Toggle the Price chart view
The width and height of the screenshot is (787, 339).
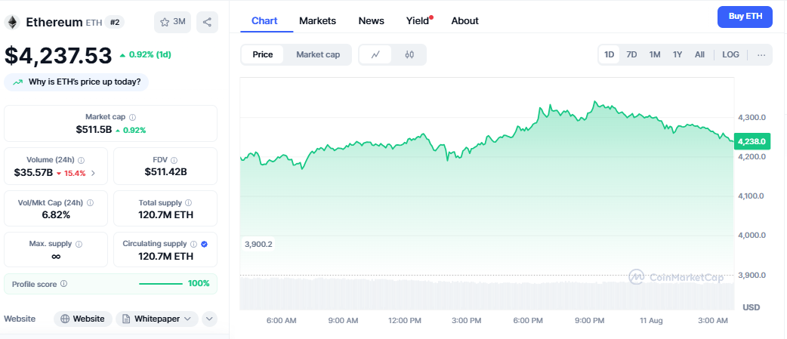point(263,54)
